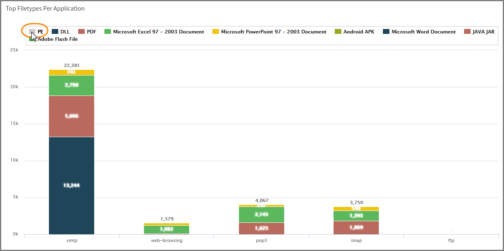Click the pop3 green segment labeled 2,145

pos(261,215)
